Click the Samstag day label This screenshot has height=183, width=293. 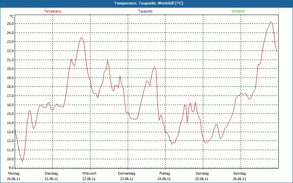[x=202, y=173]
